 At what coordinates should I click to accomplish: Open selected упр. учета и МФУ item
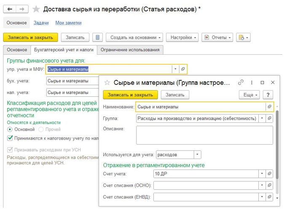pos(183,69)
